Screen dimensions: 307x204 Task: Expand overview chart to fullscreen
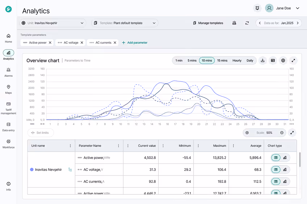[x=293, y=60]
